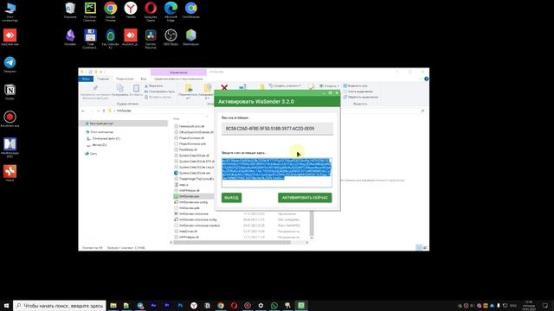Select Local Disk (C:) in navigation pane

pyautogui.click(x=103, y=138)
